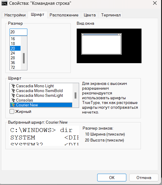Click the Отмена cancel button

[x=144, y=178]
